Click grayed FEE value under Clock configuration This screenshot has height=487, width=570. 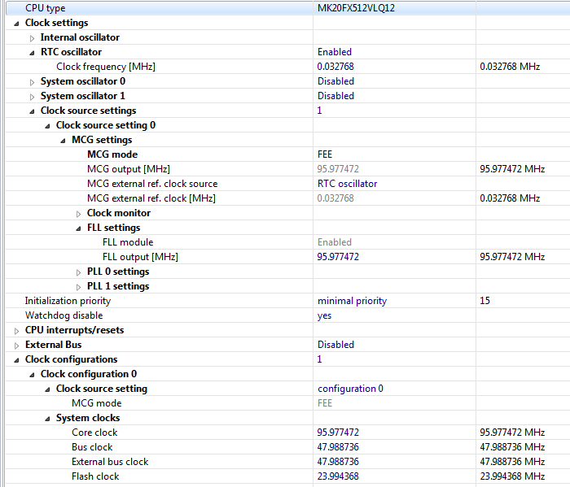click(325, 403)
